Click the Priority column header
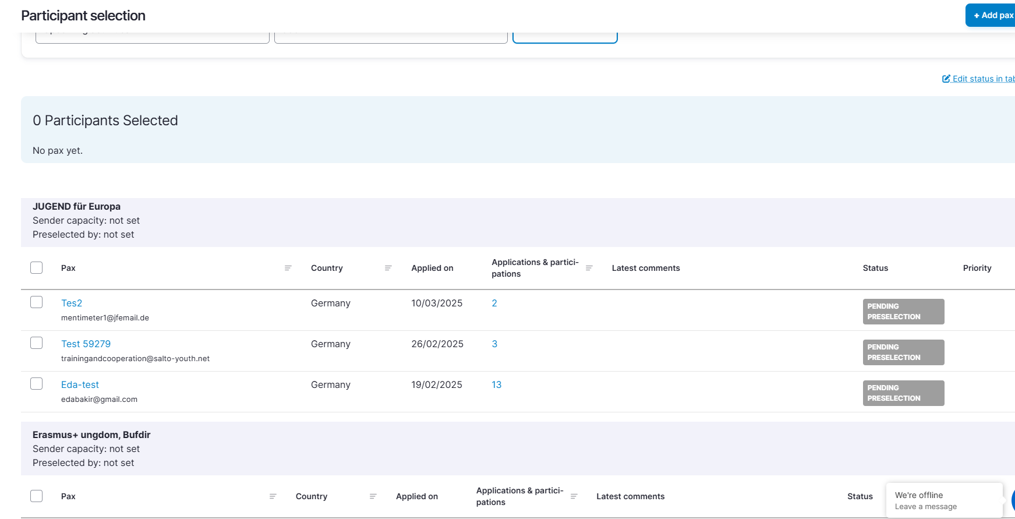 (x=977, y=268)
